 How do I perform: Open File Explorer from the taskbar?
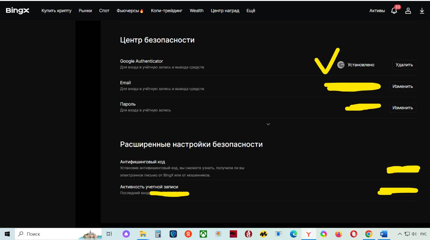[142, 234]
